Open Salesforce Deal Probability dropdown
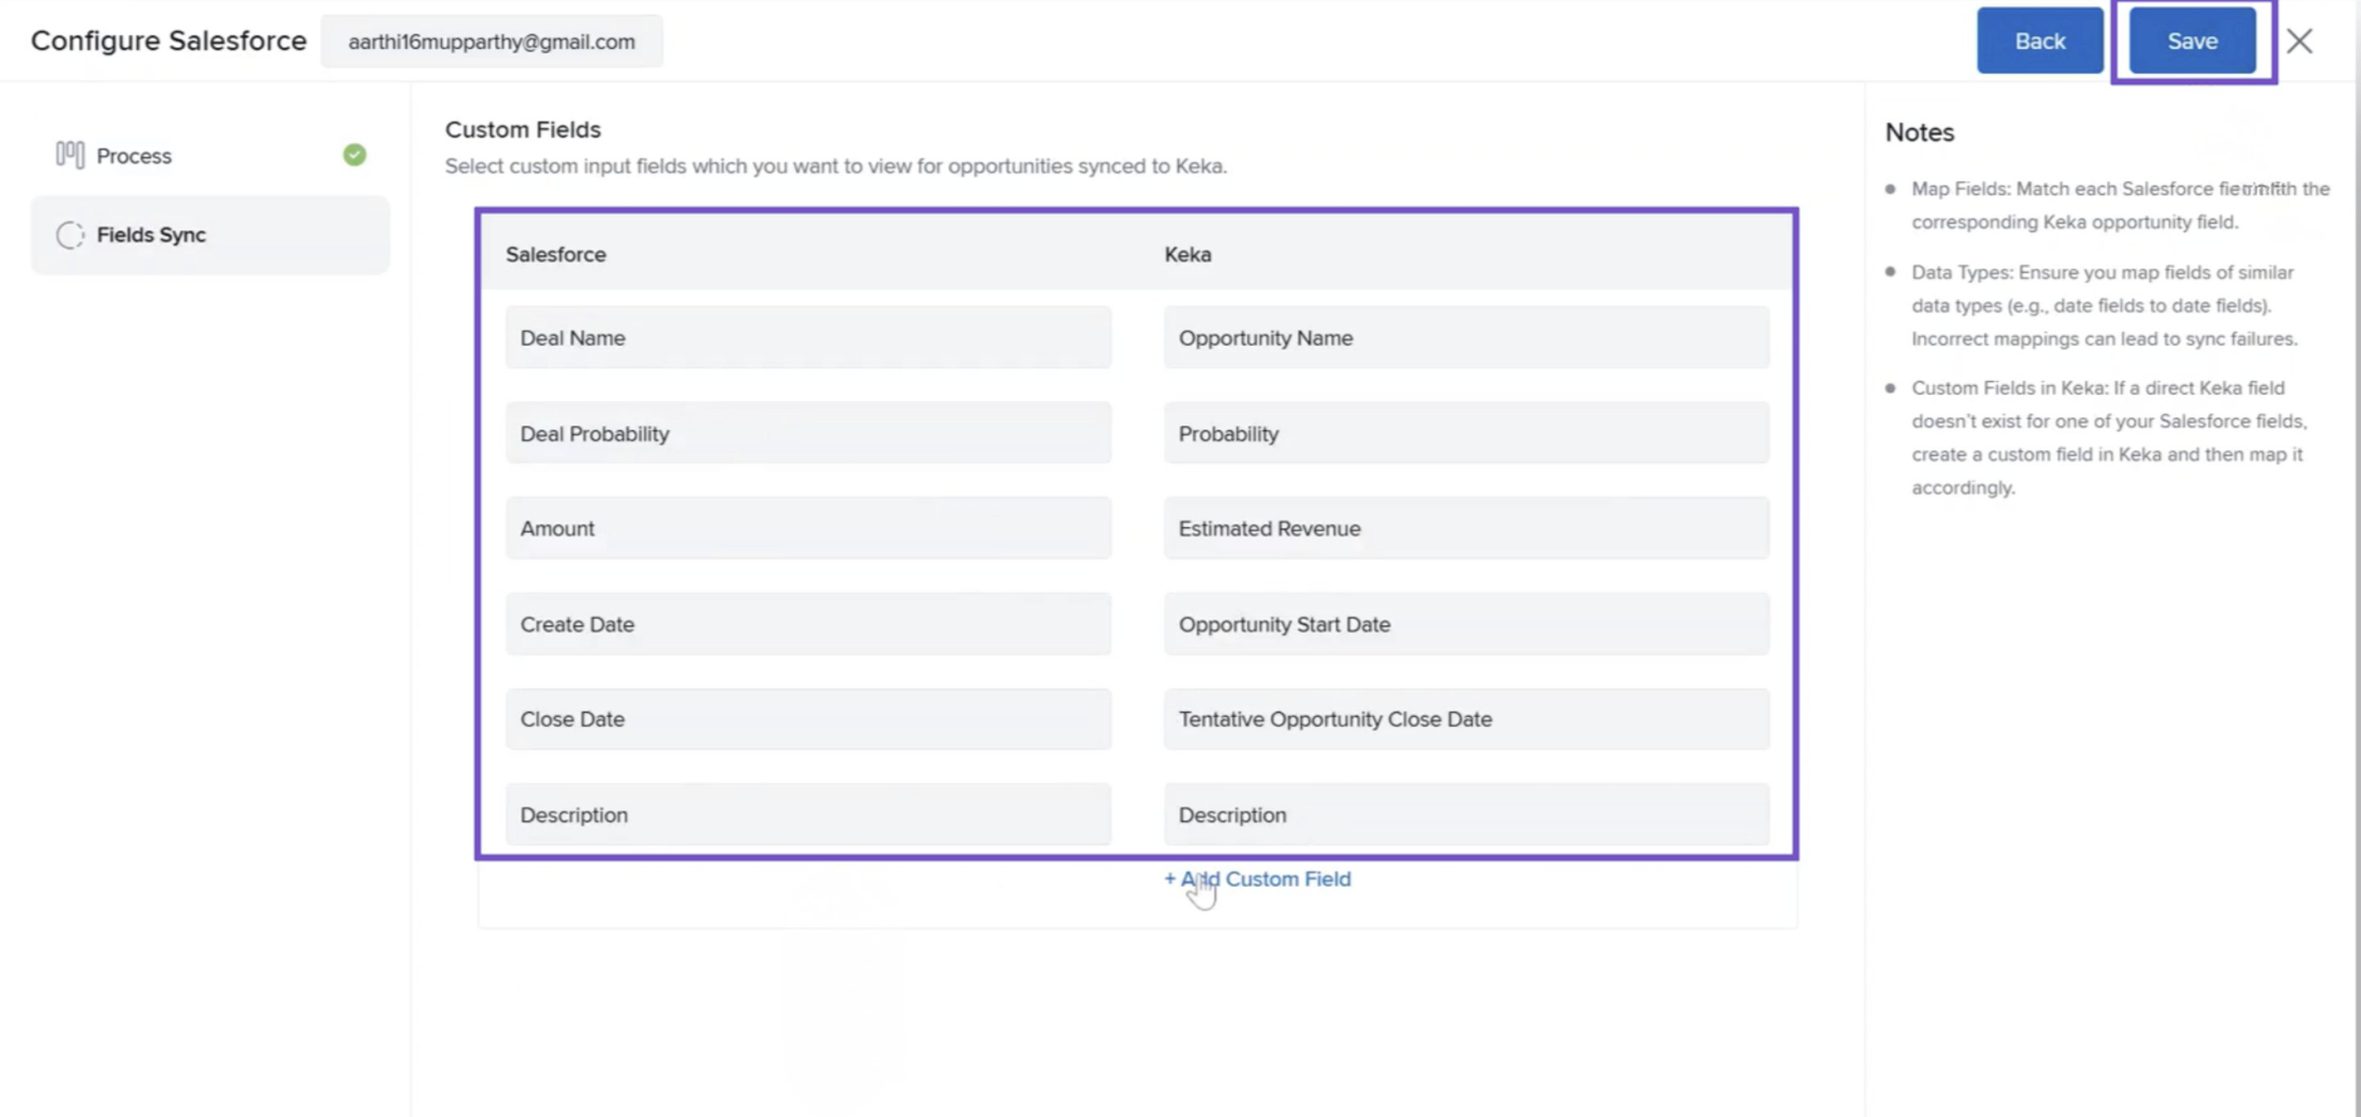 [807, 434]
